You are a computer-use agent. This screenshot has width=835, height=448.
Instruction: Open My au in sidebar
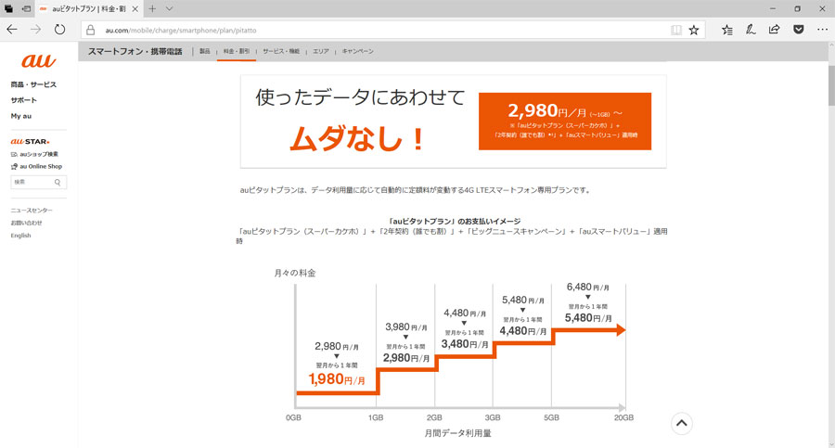(x=20, y=116)
